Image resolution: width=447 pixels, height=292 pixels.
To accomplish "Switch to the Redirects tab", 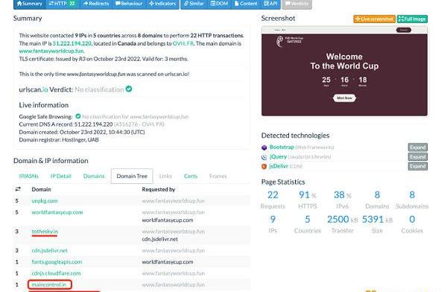I will (96, 4).
